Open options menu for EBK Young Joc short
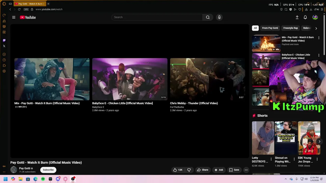326x183 pixels. click(317, 159)
